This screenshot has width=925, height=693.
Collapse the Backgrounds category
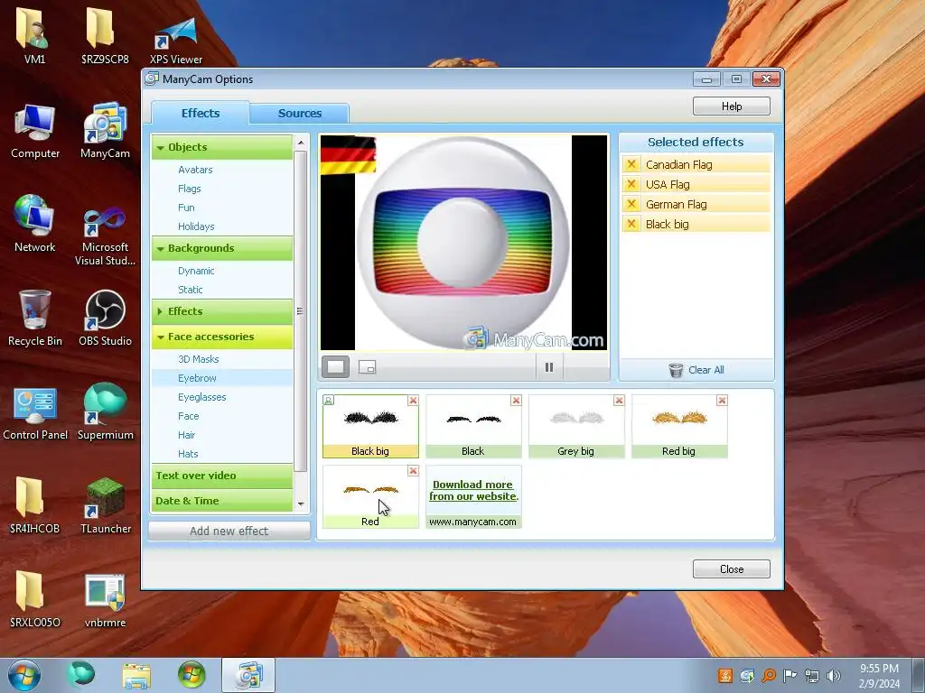pyautogui.click(x=222, y=249)
